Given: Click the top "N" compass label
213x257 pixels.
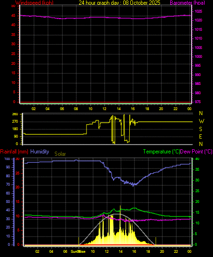Looking at the screenshot, I should pos(201,113).
